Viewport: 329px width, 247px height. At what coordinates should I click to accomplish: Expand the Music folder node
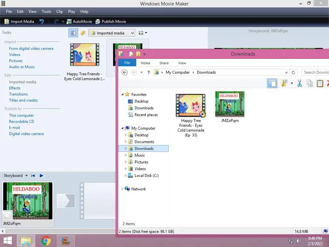126,155
